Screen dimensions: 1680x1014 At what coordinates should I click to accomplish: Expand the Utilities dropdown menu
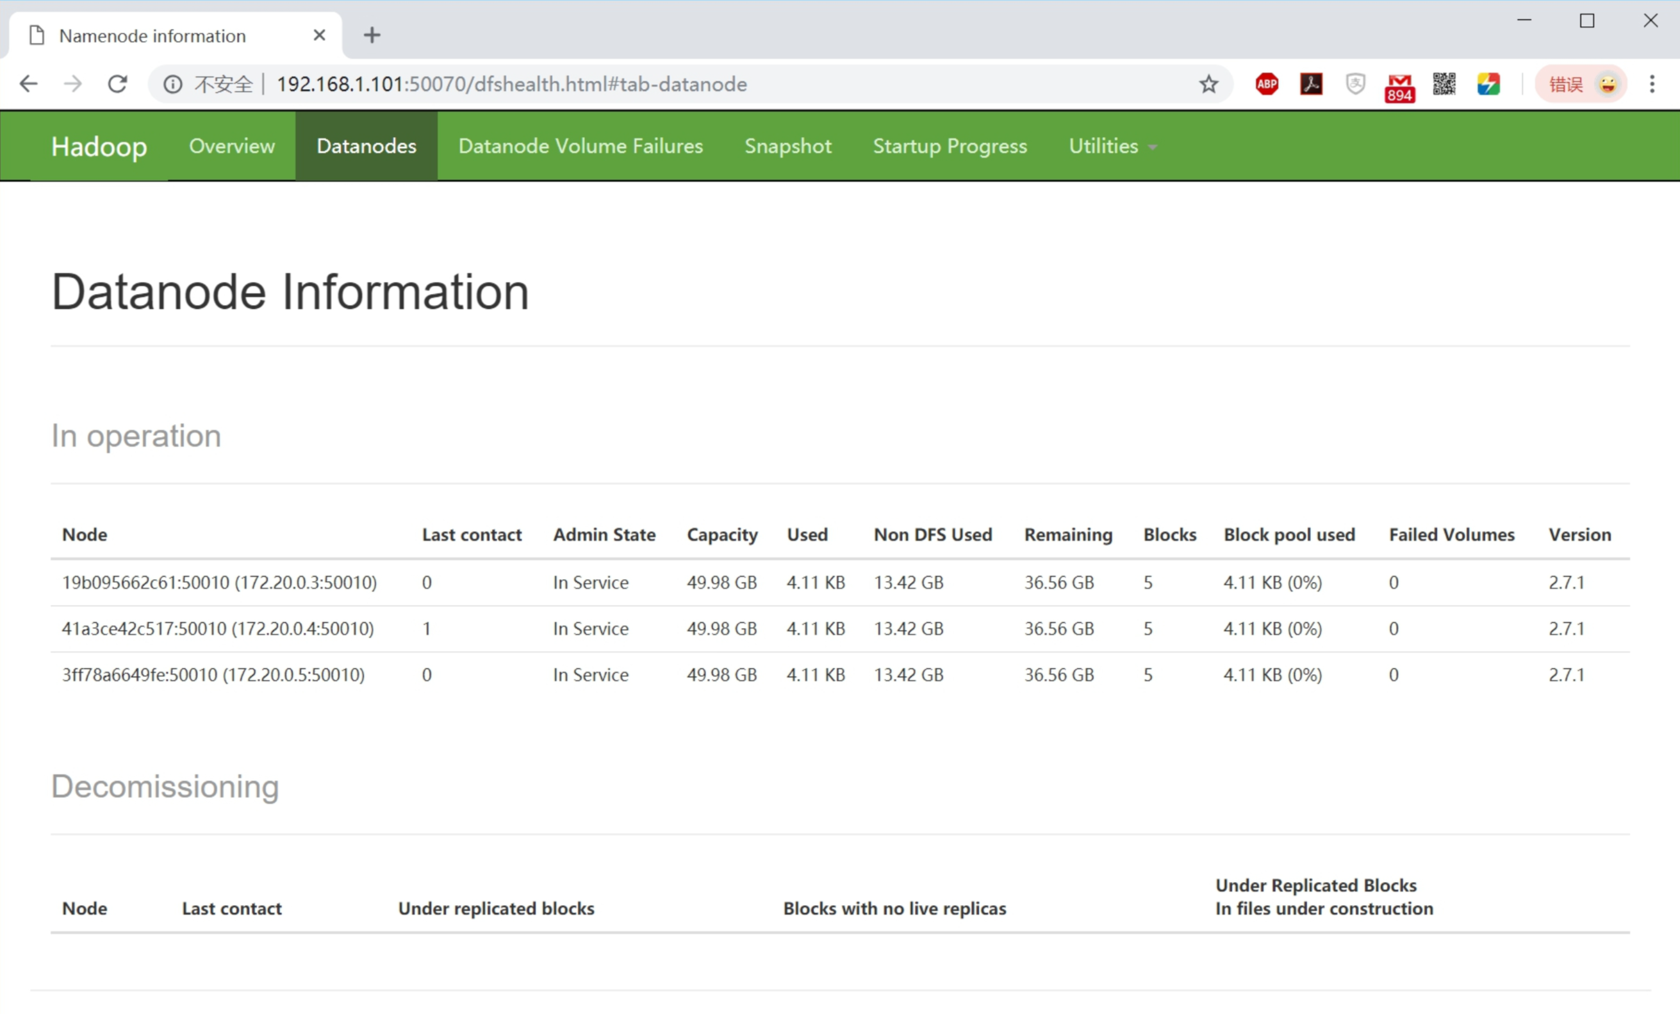[x=1112, y=146]
